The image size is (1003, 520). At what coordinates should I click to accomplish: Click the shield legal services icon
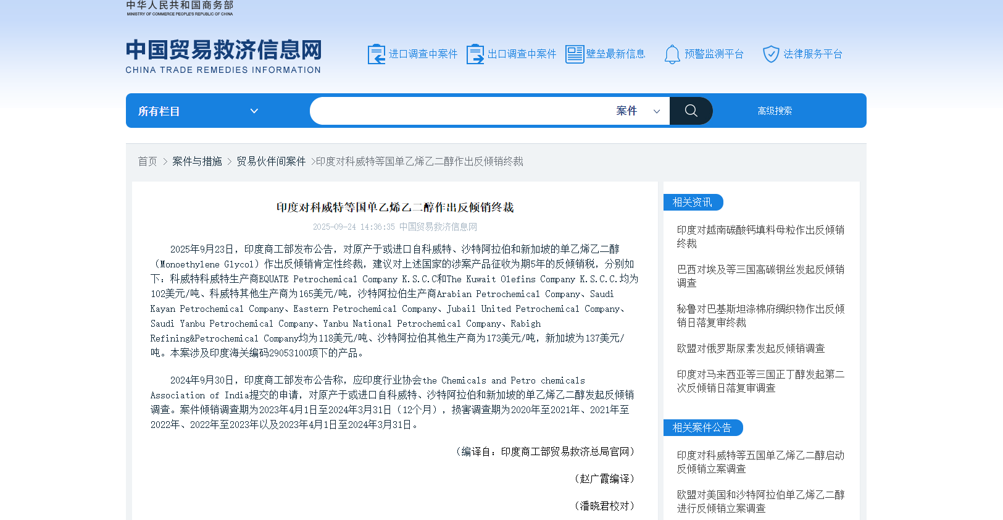(x=770, y=54)
